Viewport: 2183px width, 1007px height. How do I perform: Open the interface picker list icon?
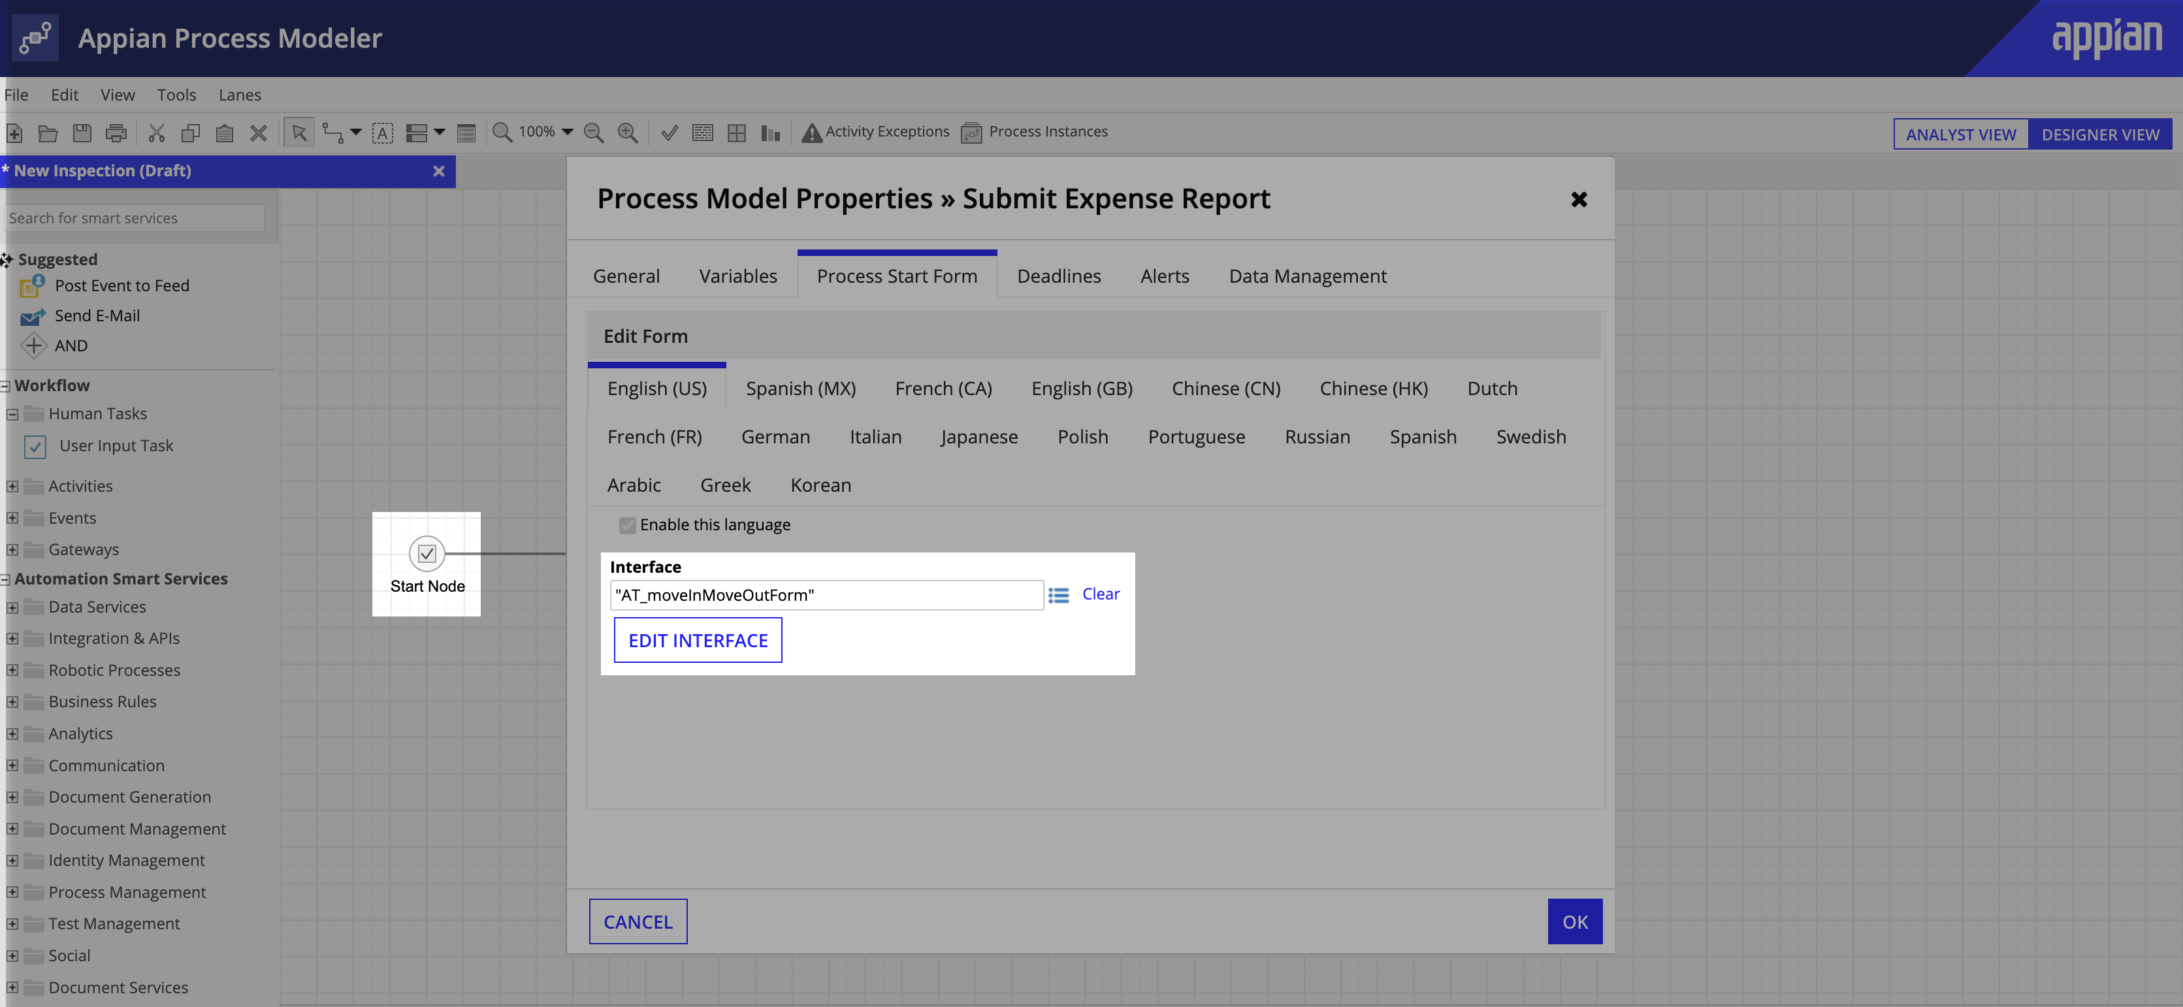(x=1058, y=596)
